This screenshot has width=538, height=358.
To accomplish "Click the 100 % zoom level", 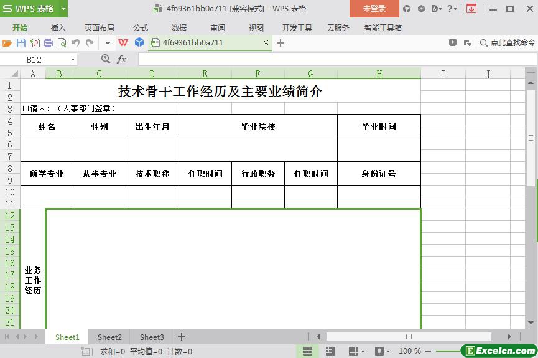I will (x=410, y=351).
